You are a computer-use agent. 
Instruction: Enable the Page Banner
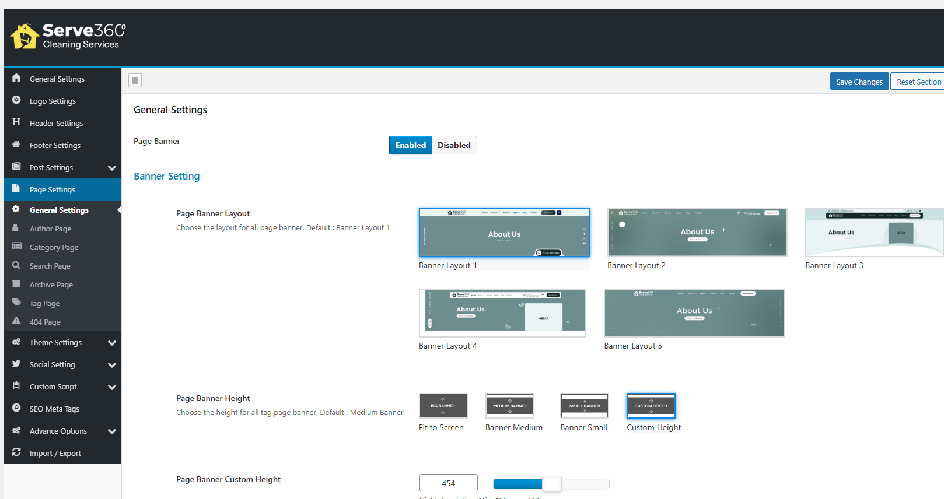click(410, 145)
